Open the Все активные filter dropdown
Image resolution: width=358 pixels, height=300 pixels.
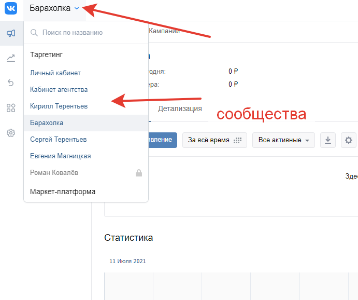tap(283, 140)
